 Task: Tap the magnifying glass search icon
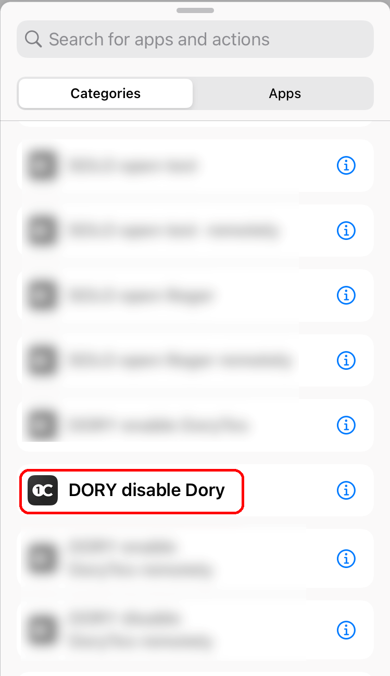tap(33, 39)
